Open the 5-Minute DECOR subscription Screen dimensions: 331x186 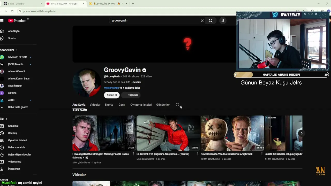pyautogui.click(x=18, y=57)
